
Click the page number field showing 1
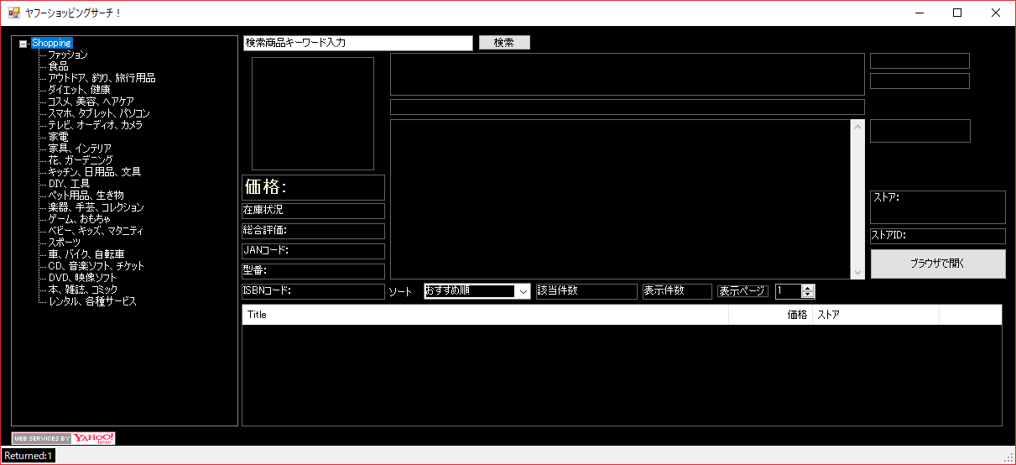pos(789,291)
